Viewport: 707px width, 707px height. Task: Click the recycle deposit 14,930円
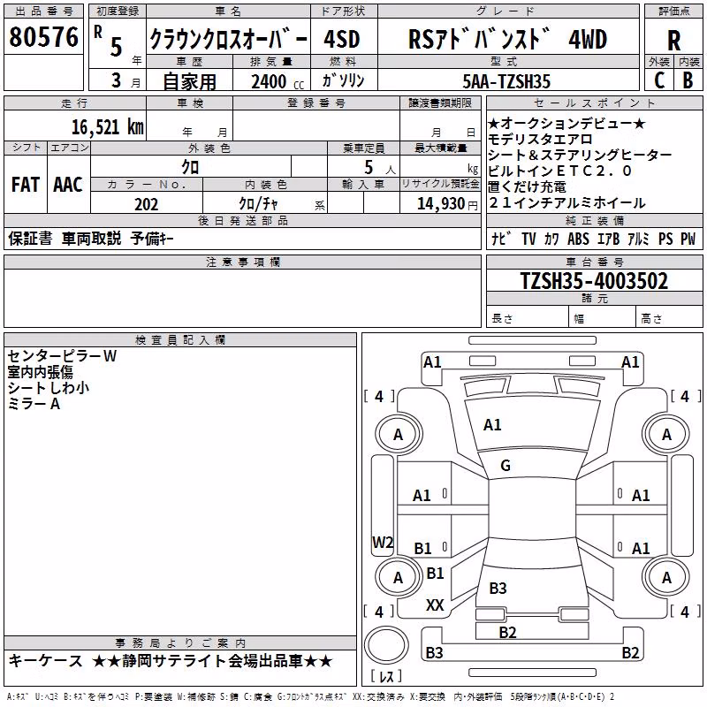point(447,204)
